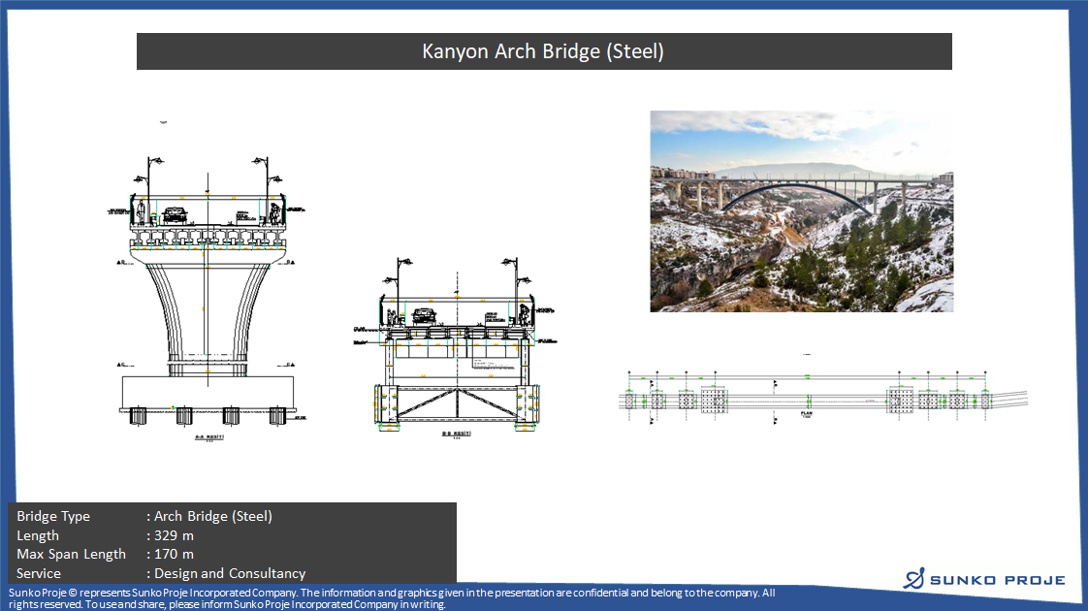
Task: Click the pile cap foundation in left drawing
Action: coord(207,393)
